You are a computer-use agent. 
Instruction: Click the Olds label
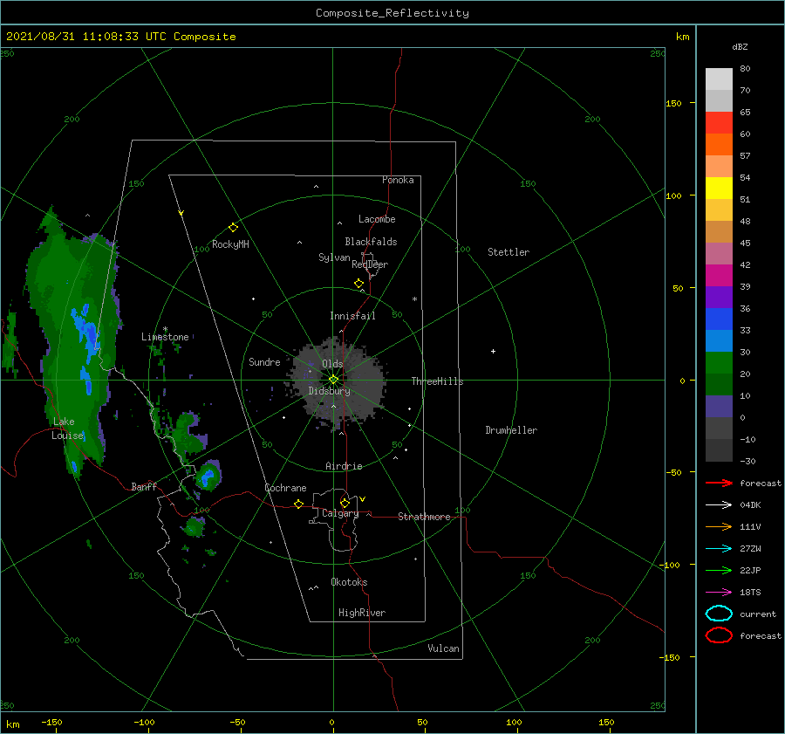tap(332, 364)
